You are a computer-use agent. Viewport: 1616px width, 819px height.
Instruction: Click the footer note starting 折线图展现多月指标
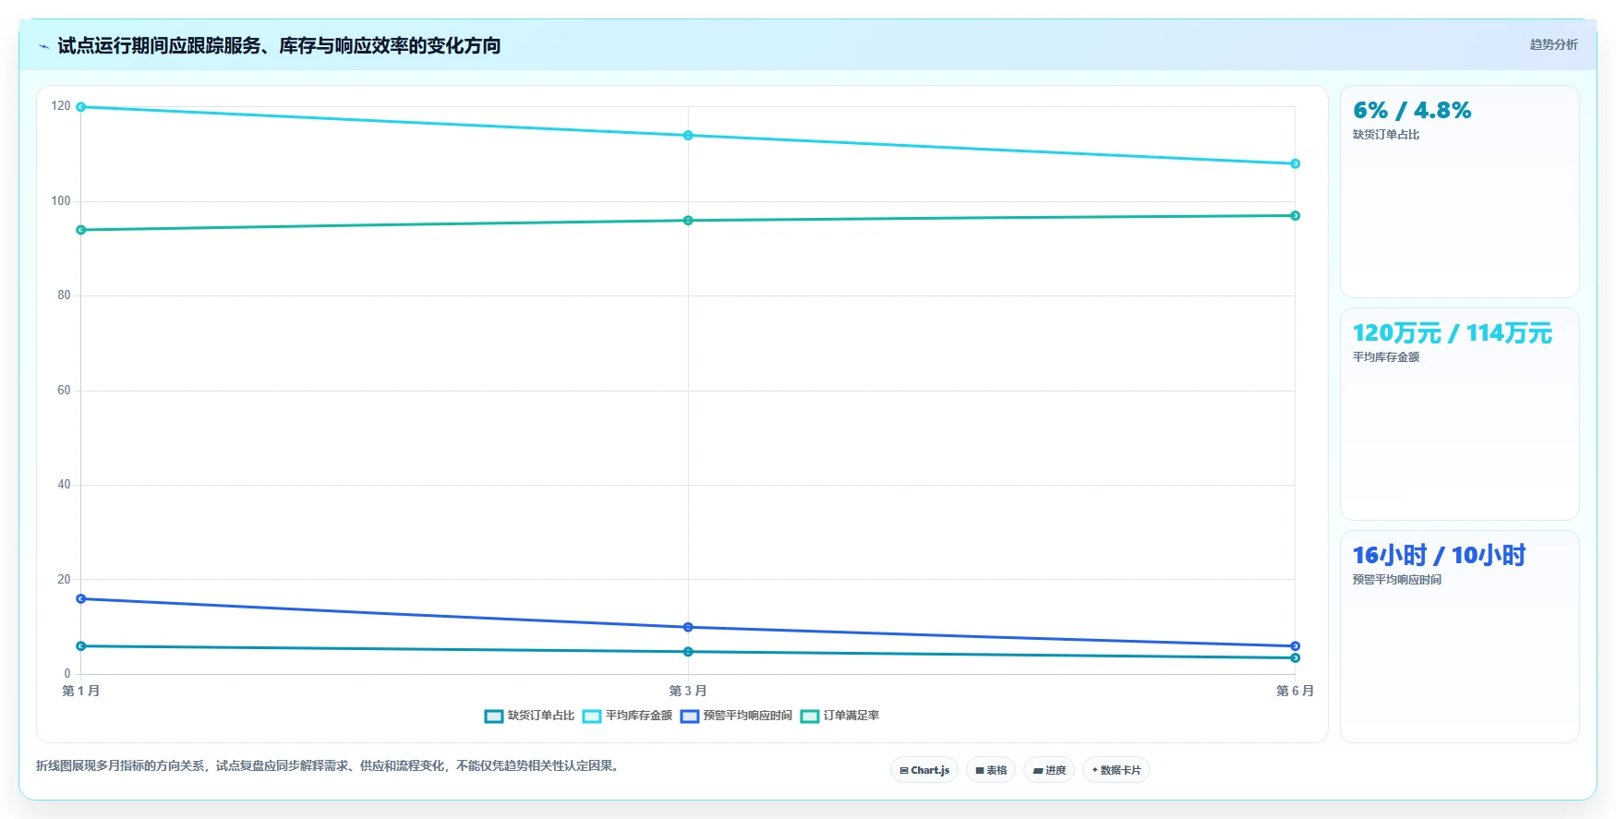(x=330, y=766)
